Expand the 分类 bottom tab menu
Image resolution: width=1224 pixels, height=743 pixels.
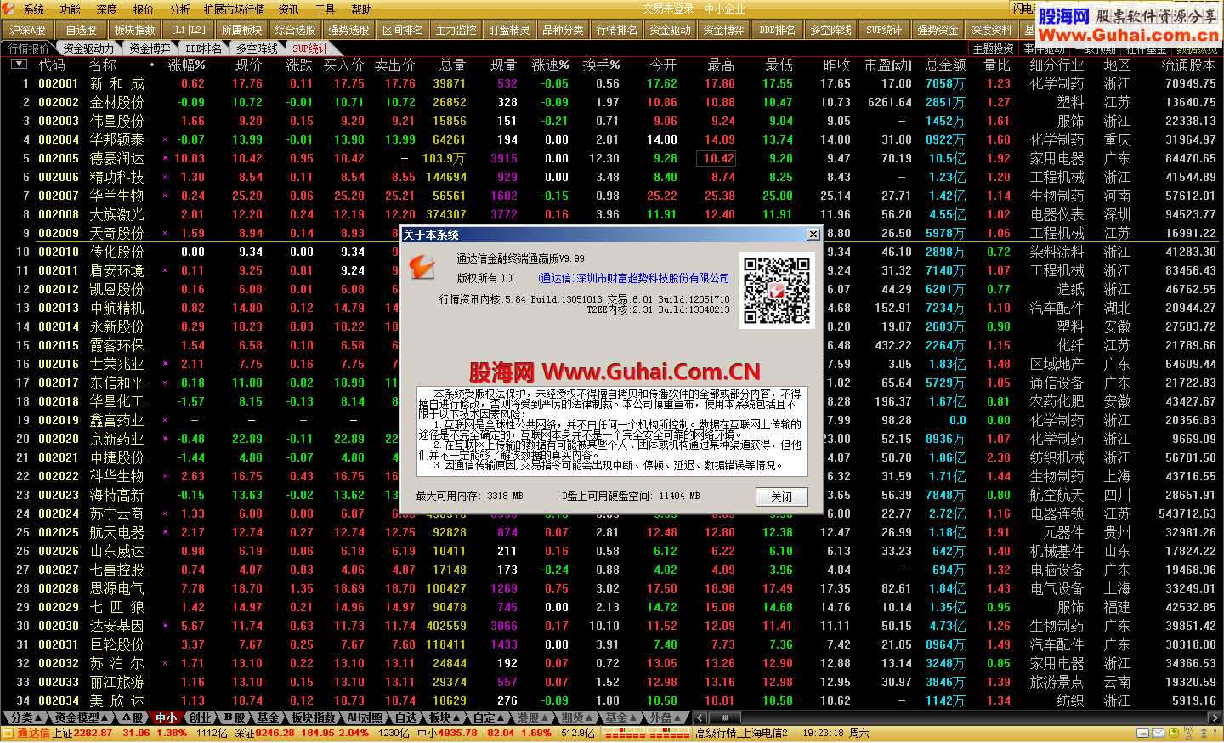pyautogui.click(x=26, y=717)
